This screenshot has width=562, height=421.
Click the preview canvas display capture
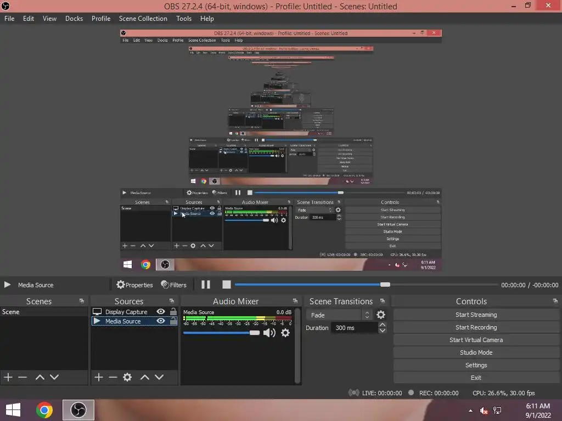280,150
